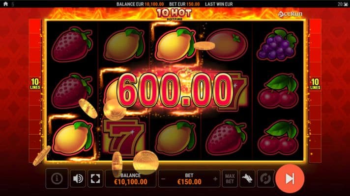Increase the bet with plus button
The height and width of the screenshot is (196, 350).
(x=215, y=179)
